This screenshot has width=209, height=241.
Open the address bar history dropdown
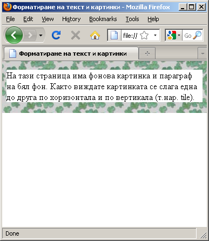(155, 35)
